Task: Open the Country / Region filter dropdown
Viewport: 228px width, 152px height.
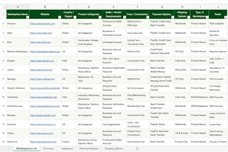Action: 75,17
